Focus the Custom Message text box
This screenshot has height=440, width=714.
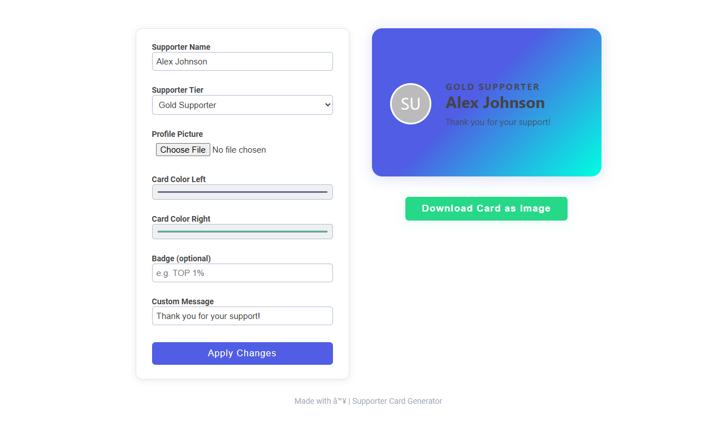tap(242, 316)
